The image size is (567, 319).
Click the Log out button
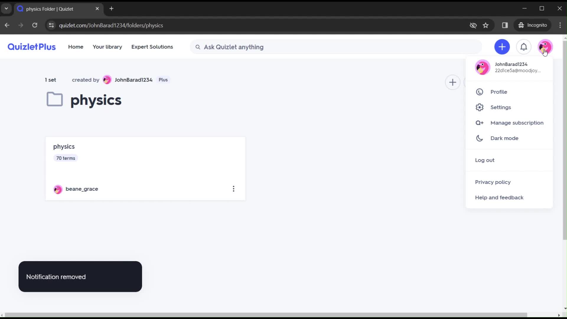[485, 160]
